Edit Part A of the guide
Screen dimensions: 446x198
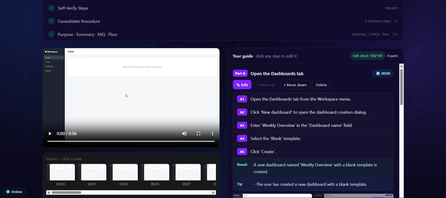(x=242, y=85)
